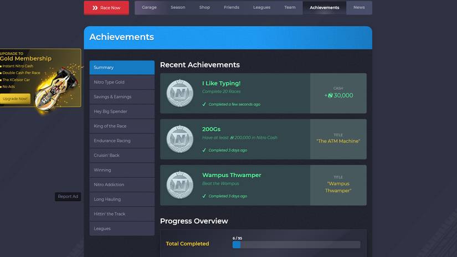Select Summary in the achievements sidebar
Image resolution: width=457 pixels, height=257 pixels.
(122, 68)
